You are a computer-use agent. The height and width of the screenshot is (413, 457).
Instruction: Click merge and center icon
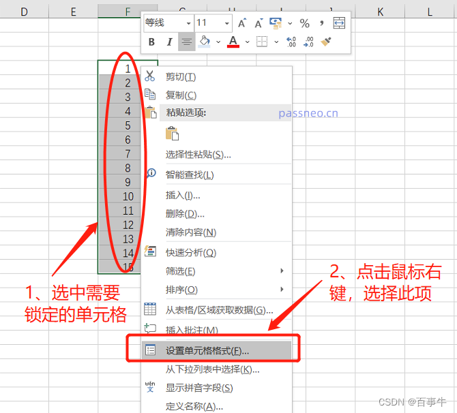click(x=339, y=23)
